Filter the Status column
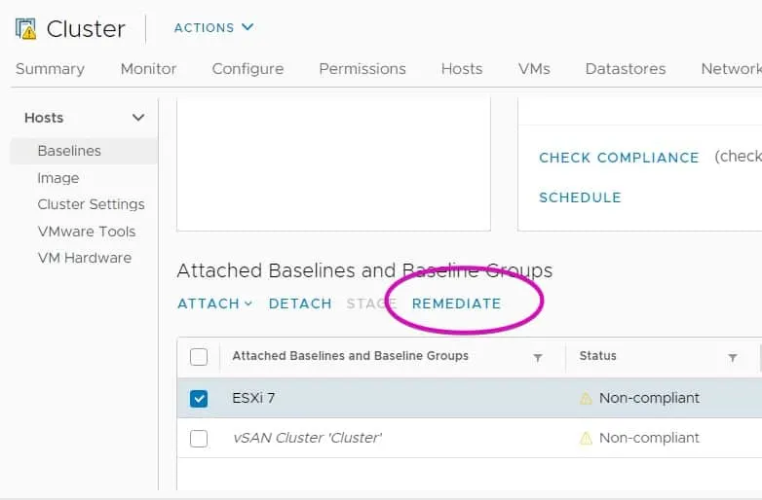Screen dimensions: 762x500 [733, 357]
